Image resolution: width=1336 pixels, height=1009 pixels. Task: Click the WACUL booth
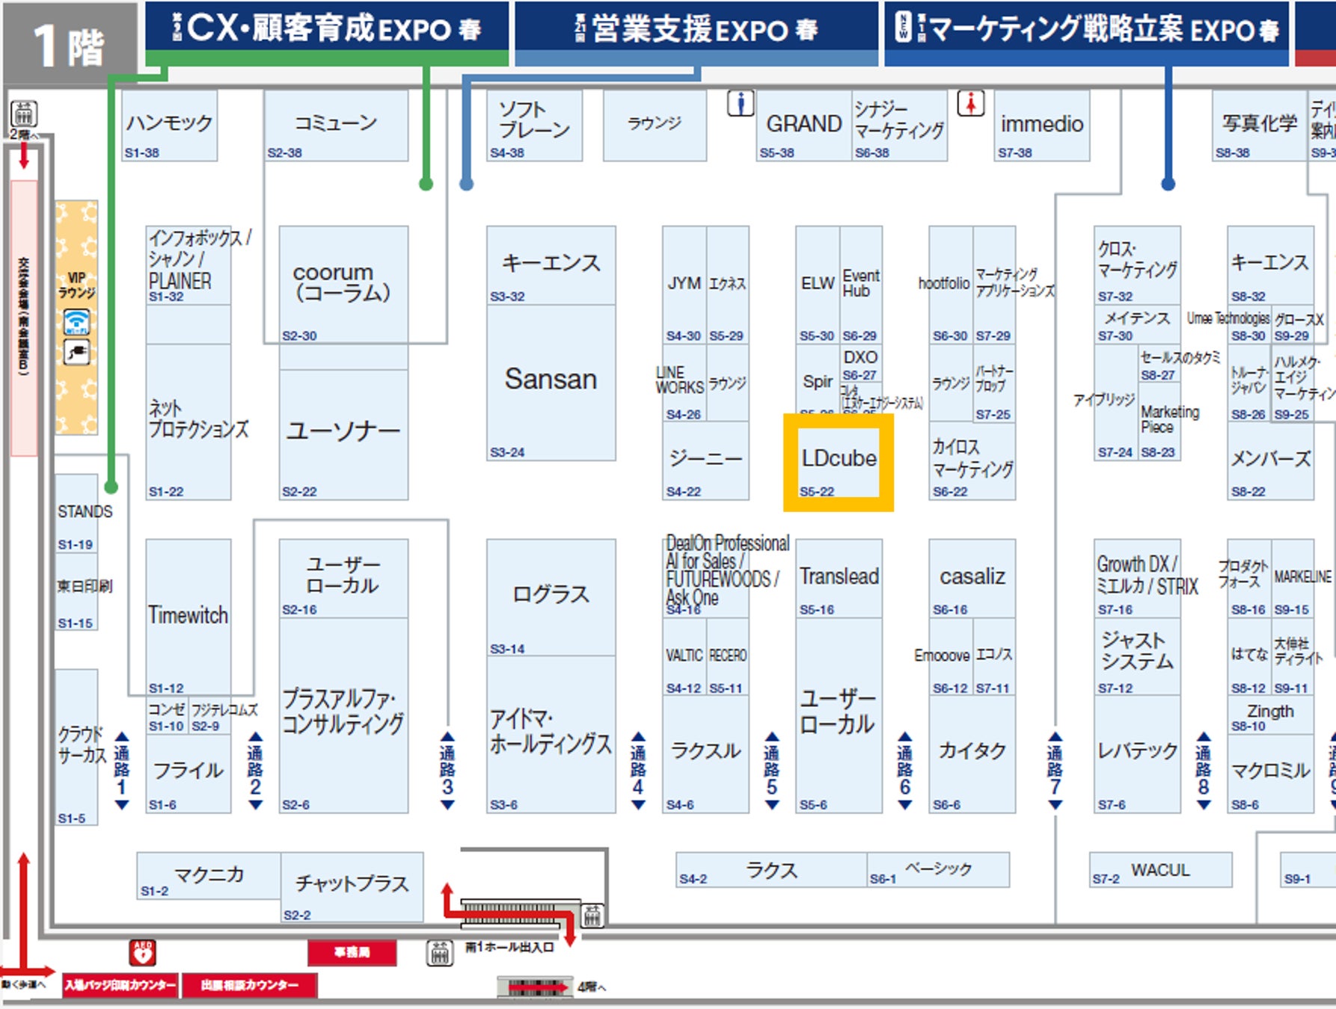click(x=1160, y=870)
